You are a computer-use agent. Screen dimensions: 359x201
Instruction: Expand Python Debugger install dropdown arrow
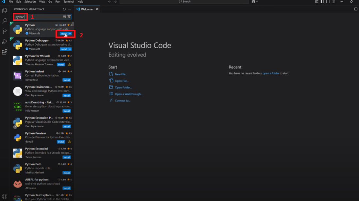pyautogui.click(x=70, y=49)
